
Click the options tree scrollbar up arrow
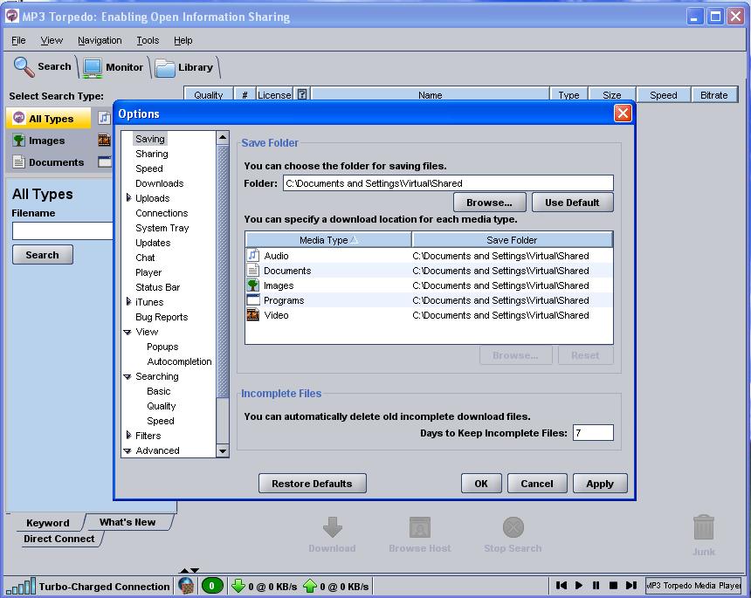(x=222, y=138)
